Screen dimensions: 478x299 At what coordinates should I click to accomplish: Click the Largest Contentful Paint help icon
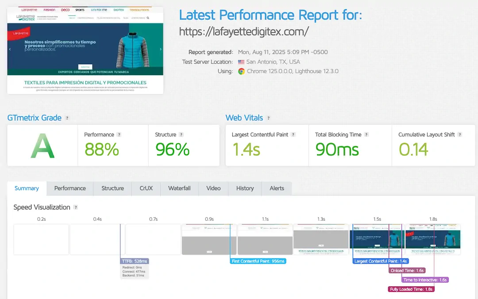point(293,134)
